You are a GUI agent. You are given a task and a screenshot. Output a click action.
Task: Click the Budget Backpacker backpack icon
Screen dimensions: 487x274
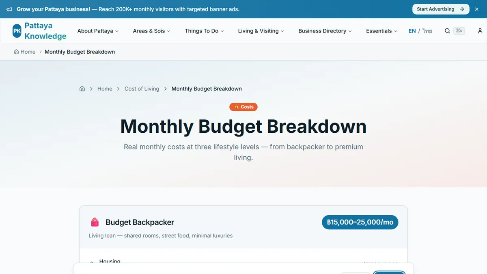95,222
